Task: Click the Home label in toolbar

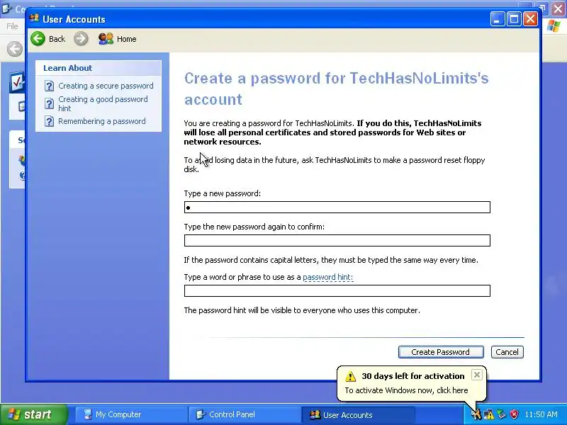Action: [x=127, y=39]
